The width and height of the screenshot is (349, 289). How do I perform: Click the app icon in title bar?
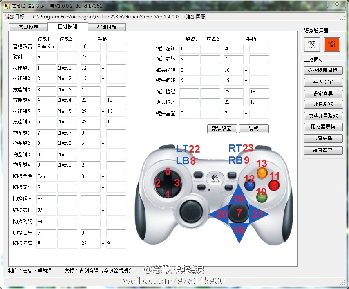coord(6,6)
